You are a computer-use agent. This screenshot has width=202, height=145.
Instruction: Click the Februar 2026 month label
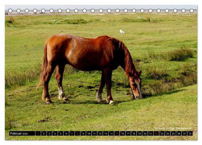coord(19,134)
